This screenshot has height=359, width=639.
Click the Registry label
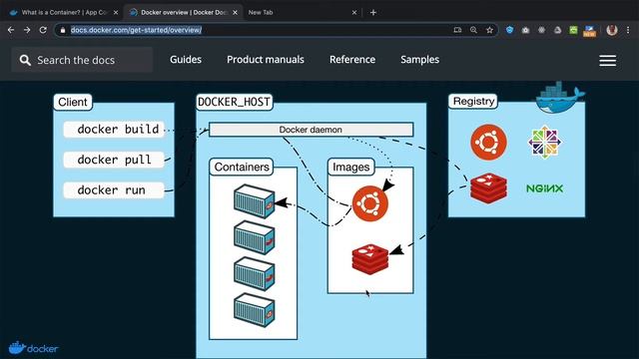point(473,101)
